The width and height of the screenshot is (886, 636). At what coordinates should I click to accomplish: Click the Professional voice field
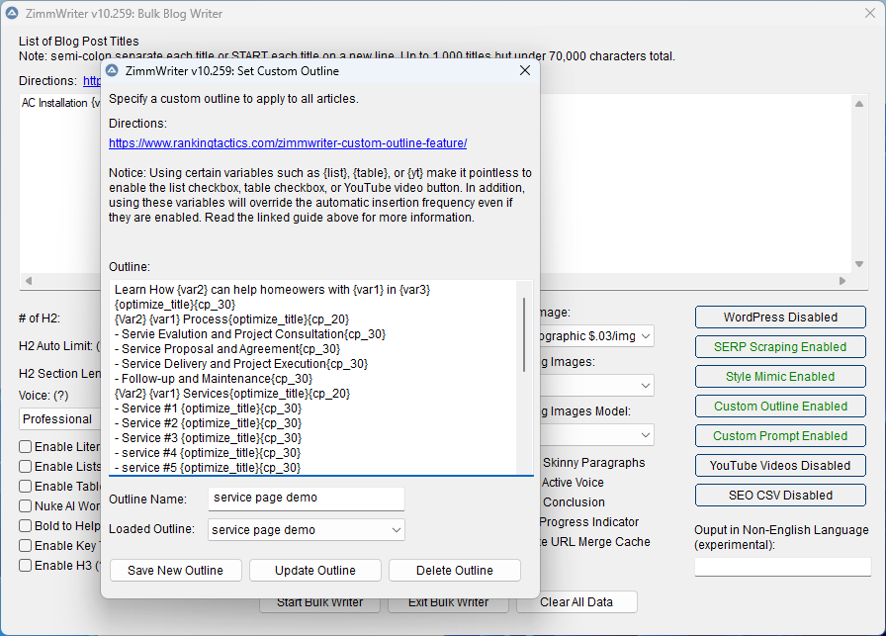click(60, 419)
